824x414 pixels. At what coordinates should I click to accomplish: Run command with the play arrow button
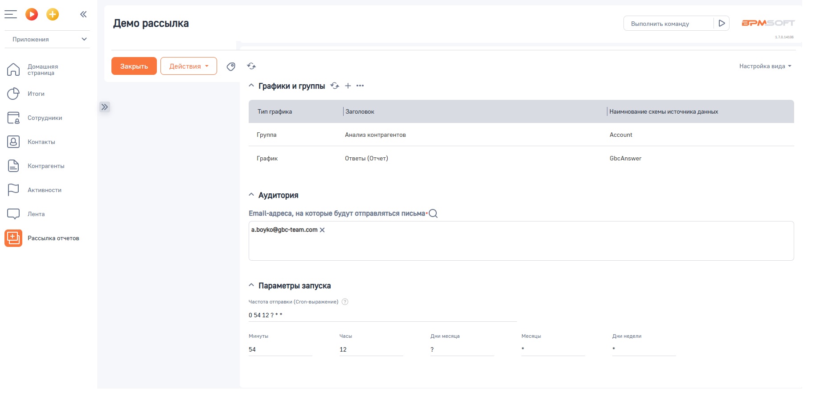722,23
